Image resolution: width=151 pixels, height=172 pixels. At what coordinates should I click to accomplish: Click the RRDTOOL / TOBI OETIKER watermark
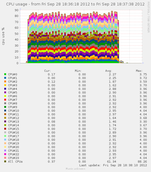click(149, 17)
